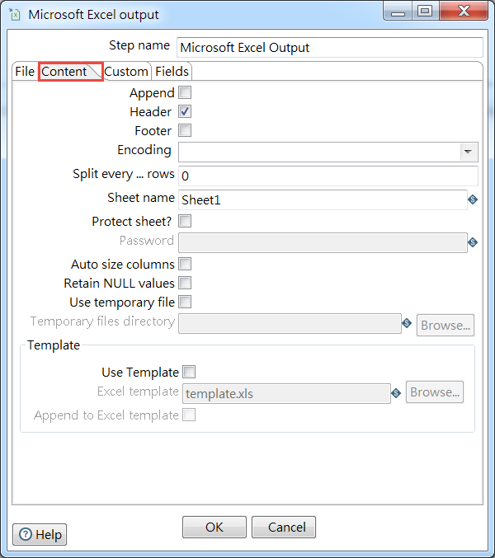
Task: Enable the Append checkbox
Action: pyautogui.click(x=185, y=92)
